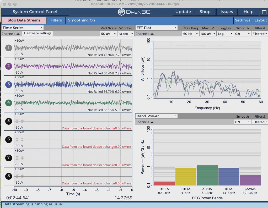Expand Time Series widget selector
The image size is (268, 208).
point(23,28)
